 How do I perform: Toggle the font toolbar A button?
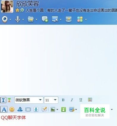(4, 109)
